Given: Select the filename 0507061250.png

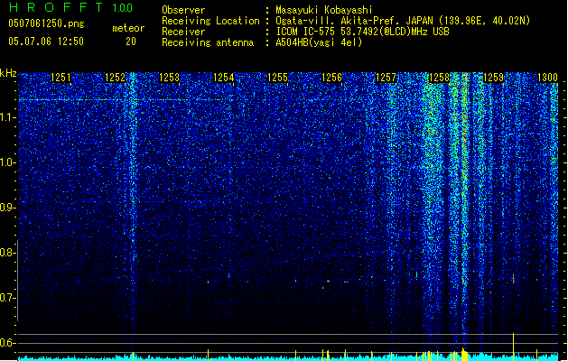Looking at the screenshot, I should pyautogui.click(x=46, y=23).
